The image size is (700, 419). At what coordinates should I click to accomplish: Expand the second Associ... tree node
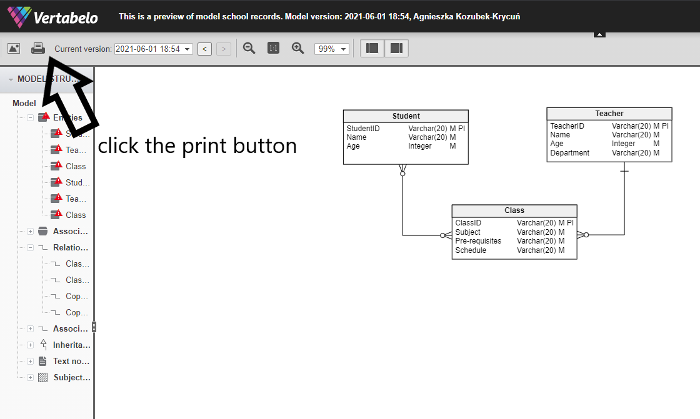[31, 328]
